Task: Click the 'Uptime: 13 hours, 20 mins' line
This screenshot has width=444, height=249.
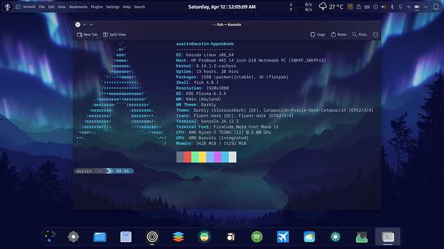Action: point(207,71)
